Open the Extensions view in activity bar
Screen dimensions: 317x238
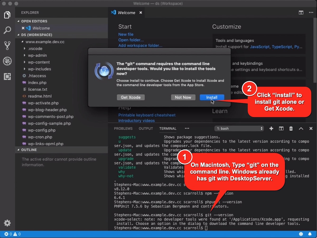[7, 77]
